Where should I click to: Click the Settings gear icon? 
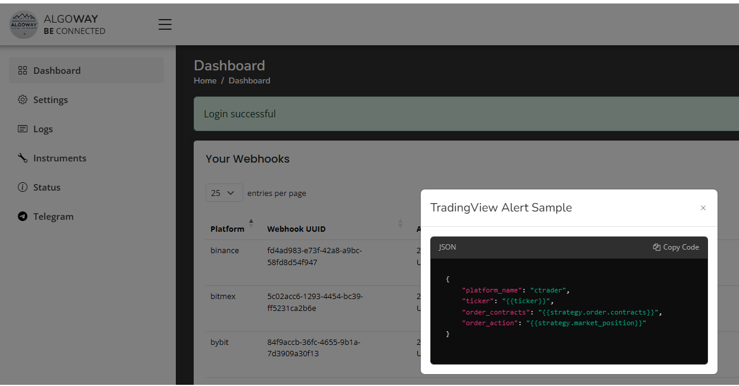click(23, 99)
